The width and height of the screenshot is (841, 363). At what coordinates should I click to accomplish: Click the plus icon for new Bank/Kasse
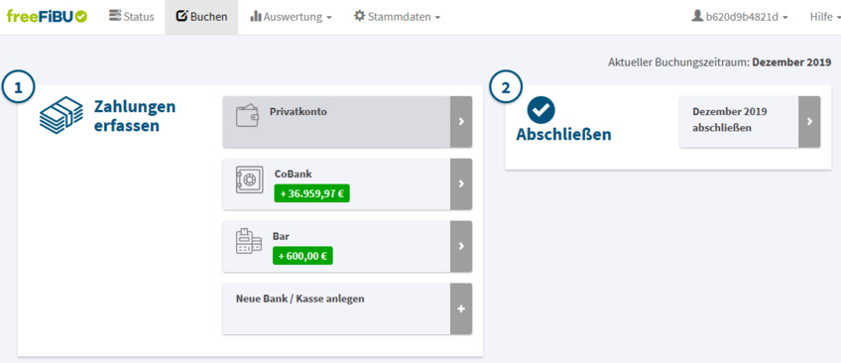[461, 308]
